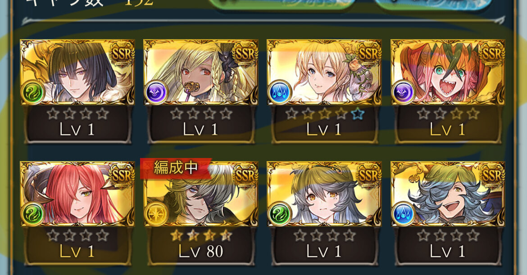Click the water element icon on laughing character

coord(403,214)
